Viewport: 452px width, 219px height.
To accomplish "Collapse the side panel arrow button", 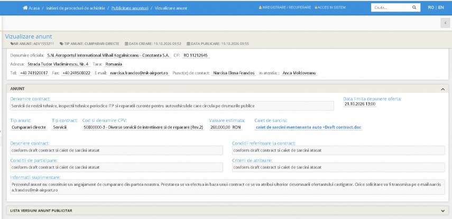I will tap(445, 23).
